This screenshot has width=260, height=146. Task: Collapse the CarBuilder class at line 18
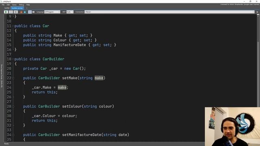(13, 59)
